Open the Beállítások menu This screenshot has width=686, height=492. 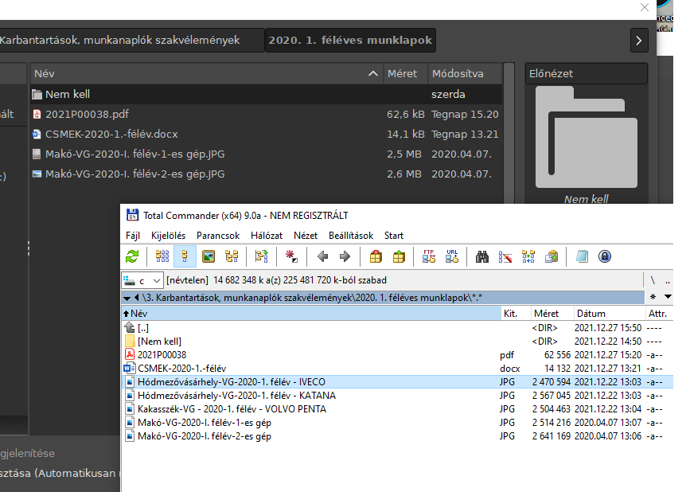351,236
